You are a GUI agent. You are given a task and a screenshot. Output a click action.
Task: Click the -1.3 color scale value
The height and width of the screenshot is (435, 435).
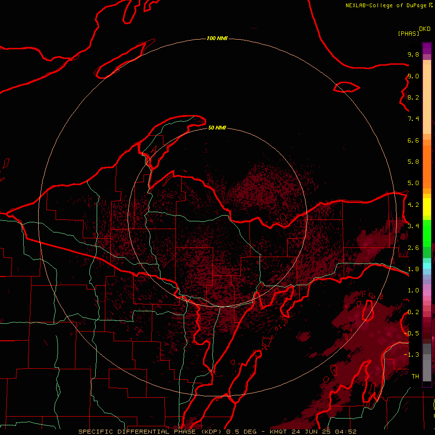click(411, 355)
